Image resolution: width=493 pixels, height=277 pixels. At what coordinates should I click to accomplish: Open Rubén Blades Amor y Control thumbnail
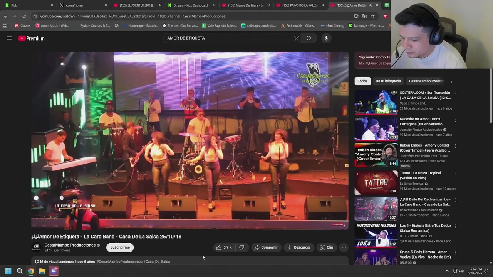pos(376,155)
